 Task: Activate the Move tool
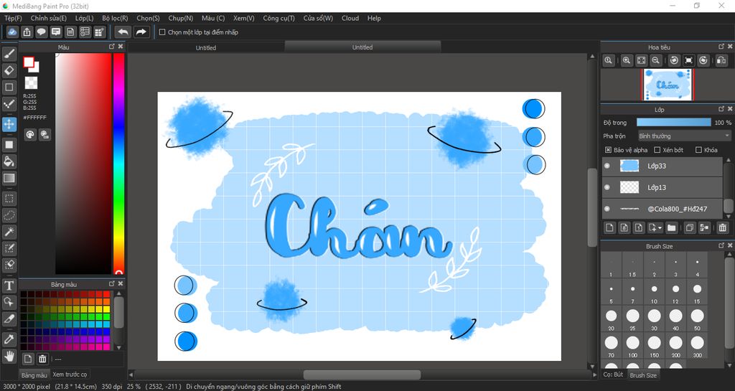[x=9, y=124]
